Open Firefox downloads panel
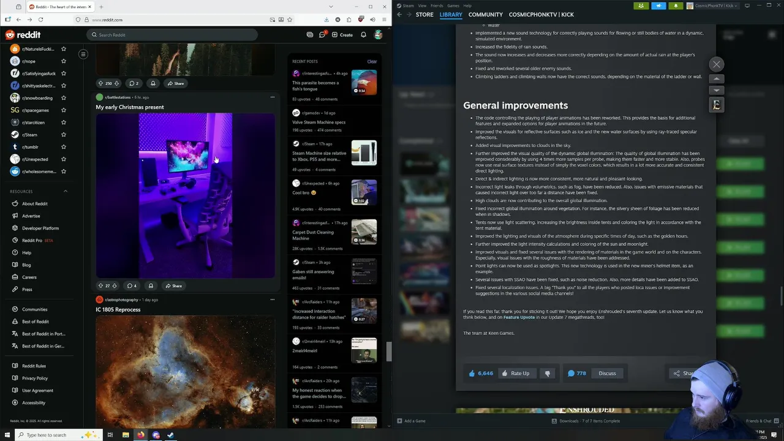This screenshot has height=441, width=784. click(x=326, y=20)
